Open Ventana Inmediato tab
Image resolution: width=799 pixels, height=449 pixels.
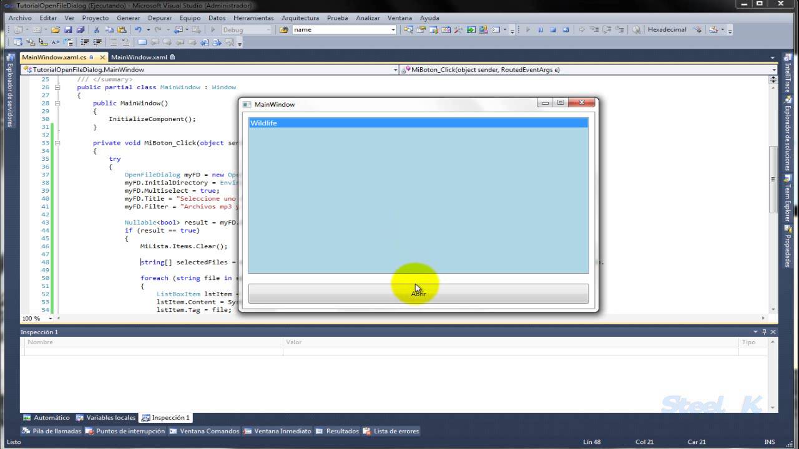point(278,431)
